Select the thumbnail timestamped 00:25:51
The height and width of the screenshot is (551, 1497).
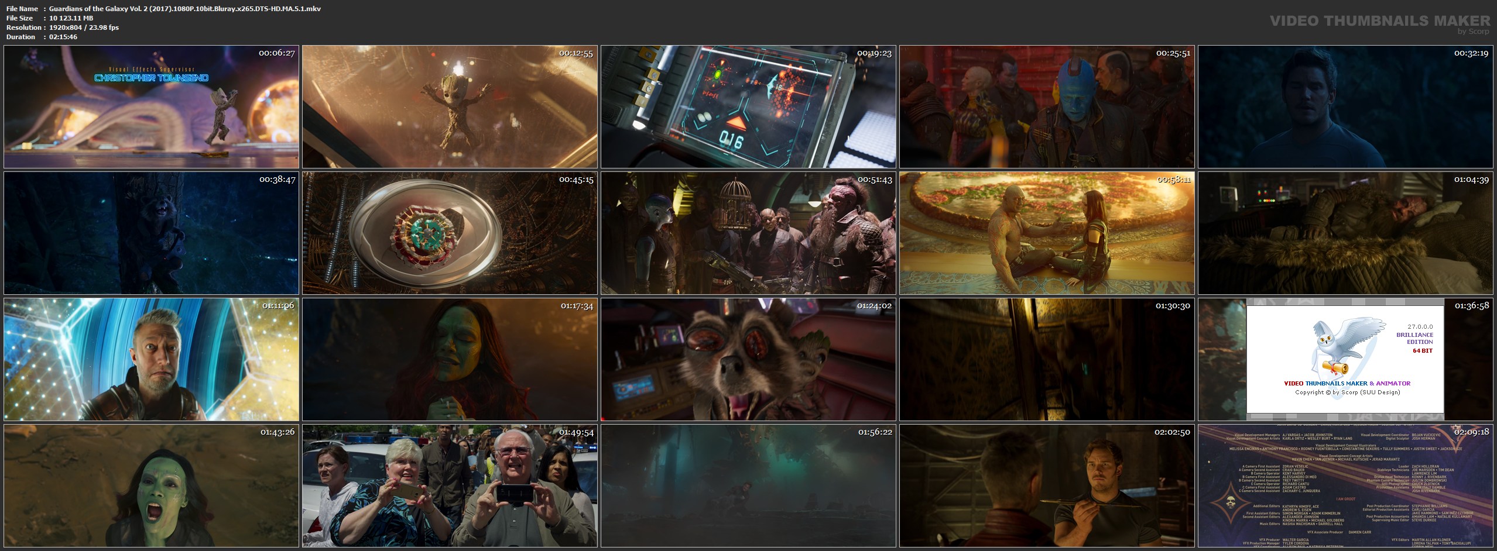(x=1047, y=107)
